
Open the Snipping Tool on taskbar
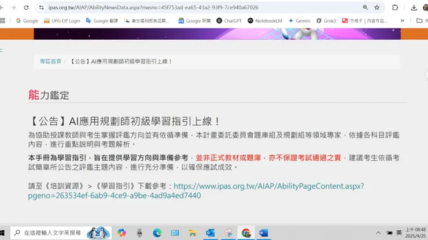tap(228, 233)
